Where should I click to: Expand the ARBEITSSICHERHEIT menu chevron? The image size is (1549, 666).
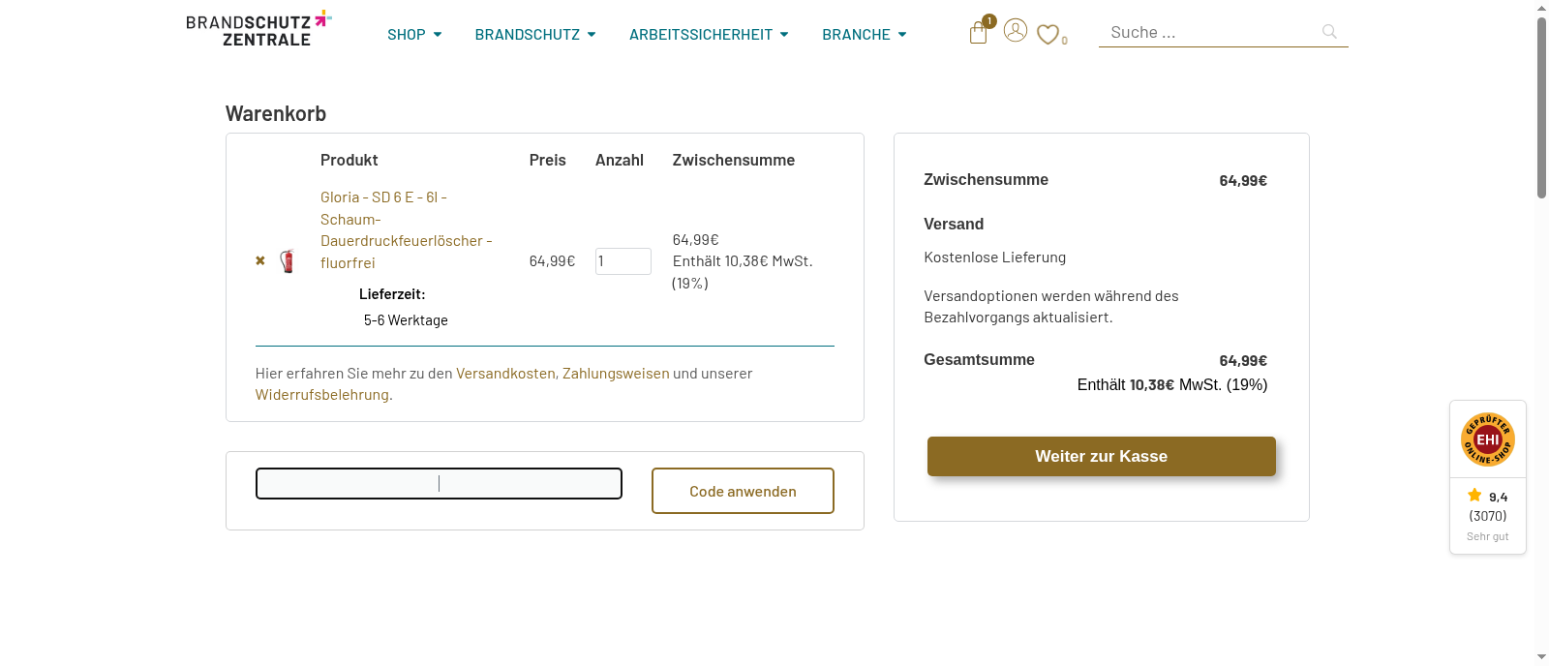point(785,34)
